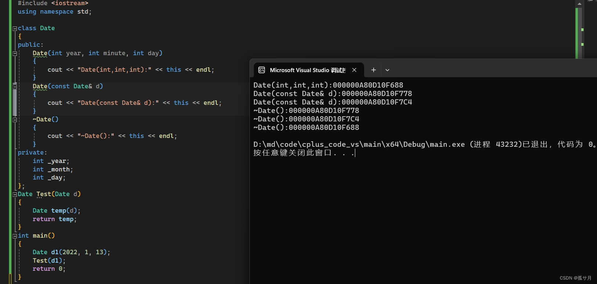Click console output "~Date():000000A80D10F688"
The image size is (597, 284).
coord(306,128)
